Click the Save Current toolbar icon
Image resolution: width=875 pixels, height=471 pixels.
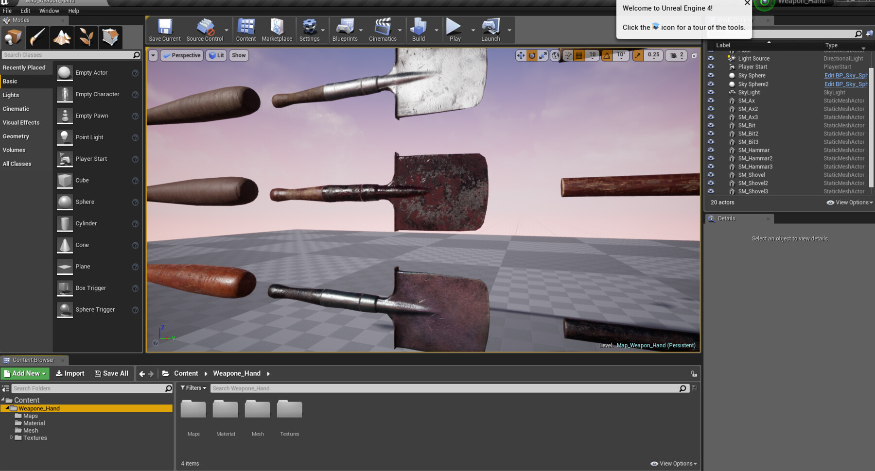click(x=165, y=30)
